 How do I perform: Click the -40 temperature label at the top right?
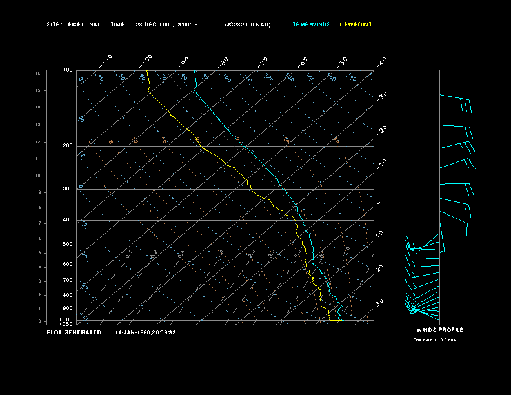point(381,61)
